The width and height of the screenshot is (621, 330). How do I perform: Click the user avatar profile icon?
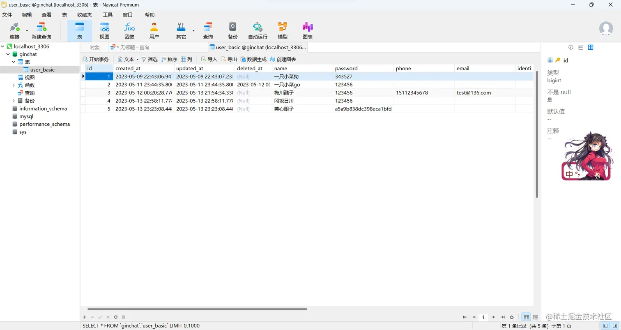(x=606, y=29)
